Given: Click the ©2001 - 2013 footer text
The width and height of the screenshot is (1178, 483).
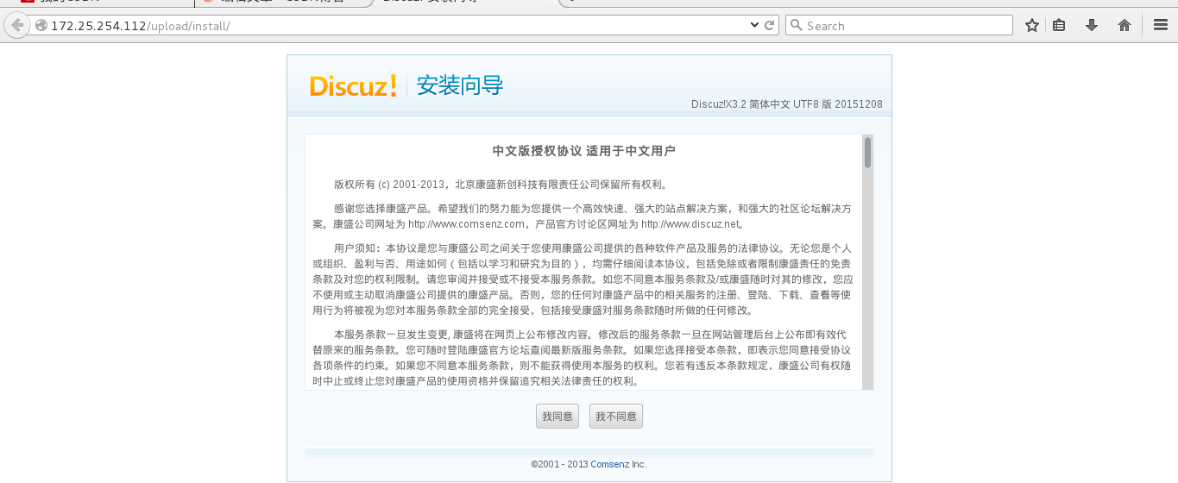Looking at the screenshot, I should point(560,464).
